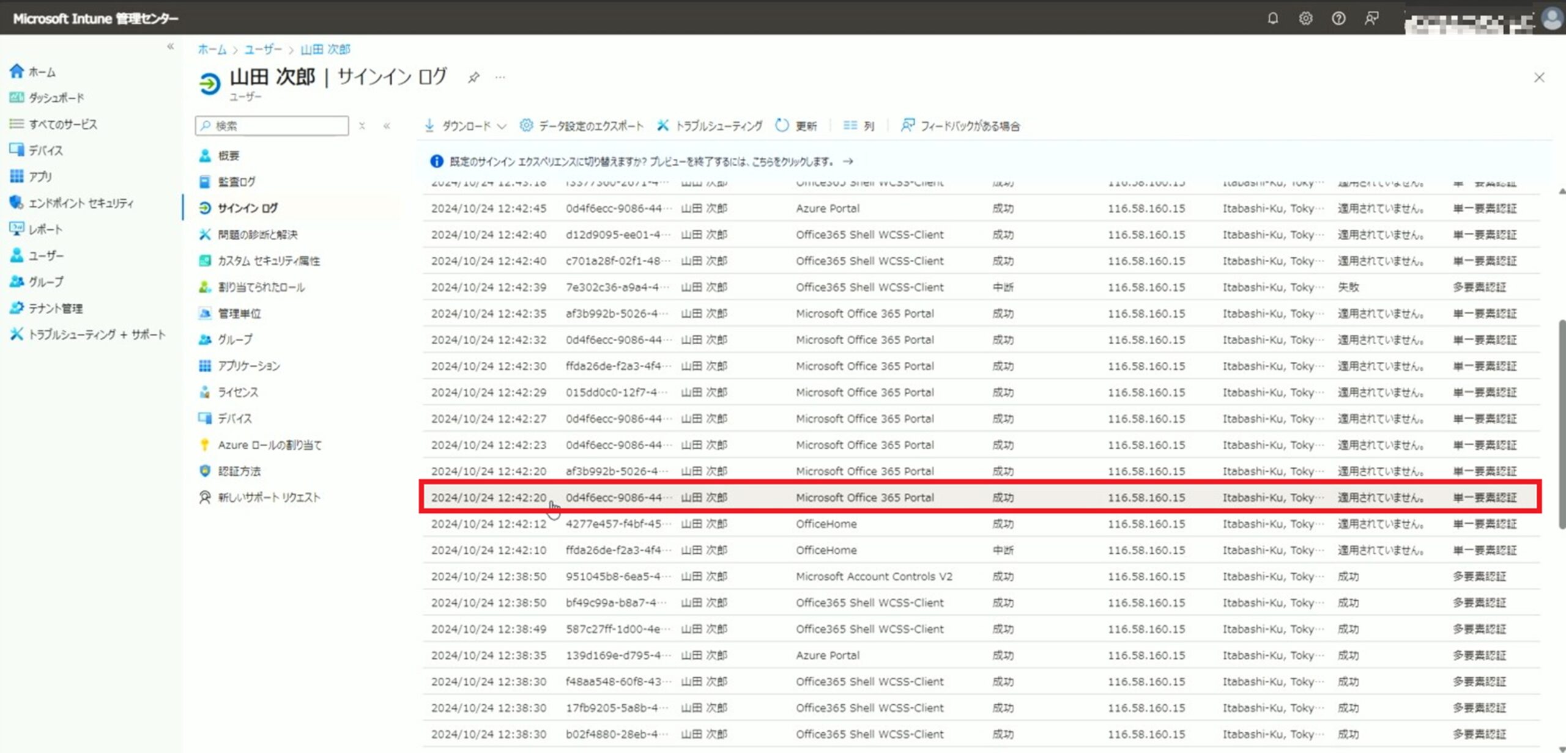Click the banner arrow to switch experience
1566x753 pixels.
pos(848,161)
